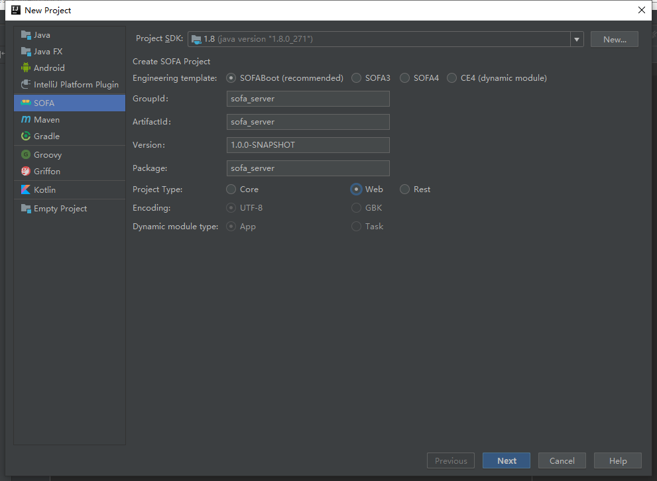Click the New... SDK button
This screenshot has height=481, width=657.
pyautogui.click(x=615, y=39)
